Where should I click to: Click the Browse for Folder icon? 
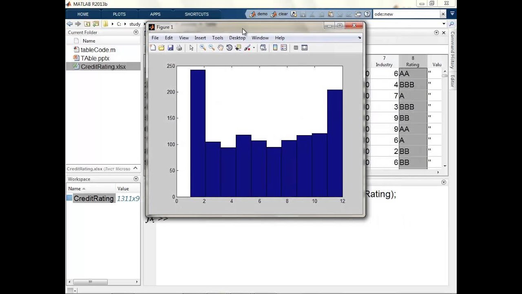click(96, 24)
